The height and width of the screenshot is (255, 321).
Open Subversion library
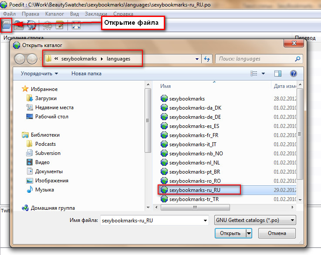pos(44,153)
